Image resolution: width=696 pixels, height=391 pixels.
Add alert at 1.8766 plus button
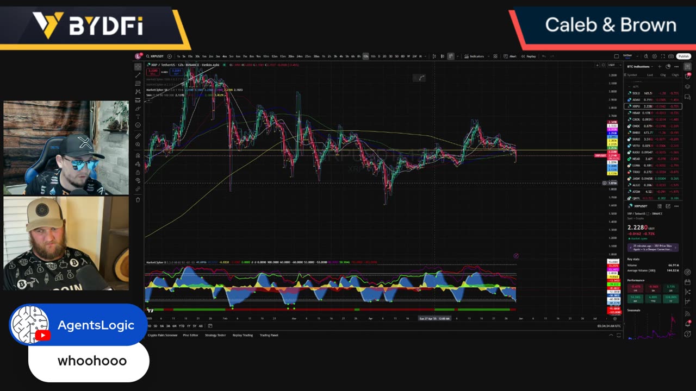(x=605, y=183)
